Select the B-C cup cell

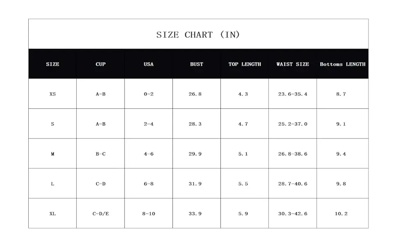pos(101,154)
